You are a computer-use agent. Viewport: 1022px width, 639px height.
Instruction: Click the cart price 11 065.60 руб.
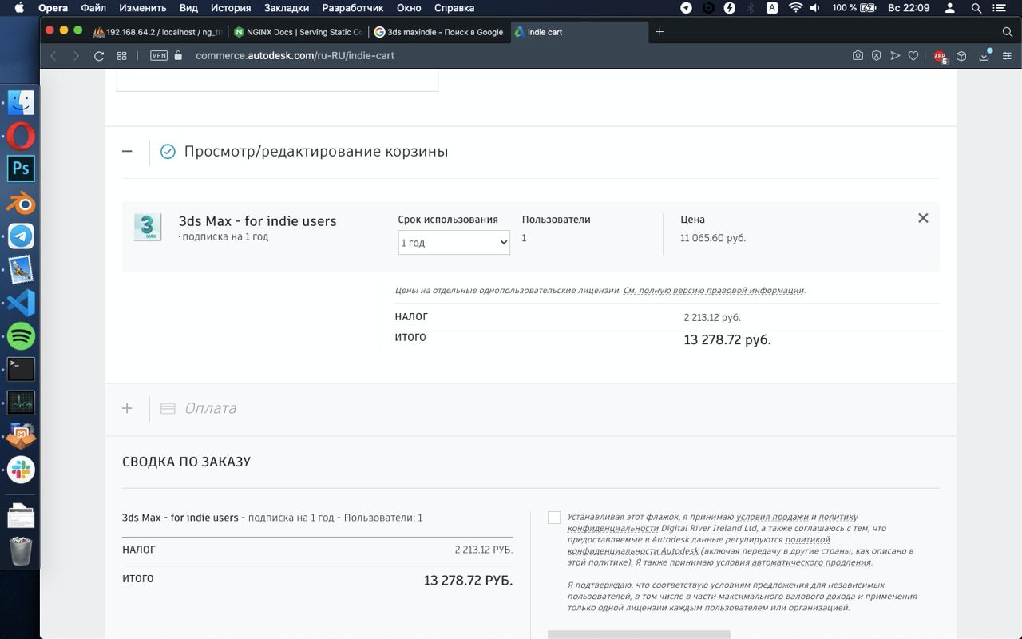click(x=713, y=238)
